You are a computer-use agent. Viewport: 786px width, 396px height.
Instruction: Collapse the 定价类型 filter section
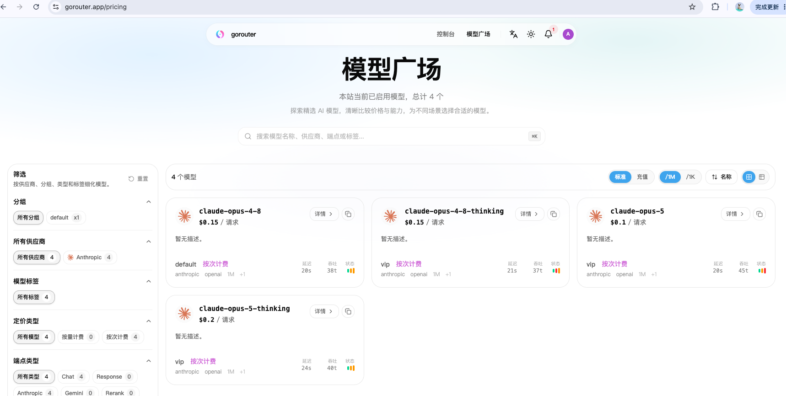pos(148,321)
